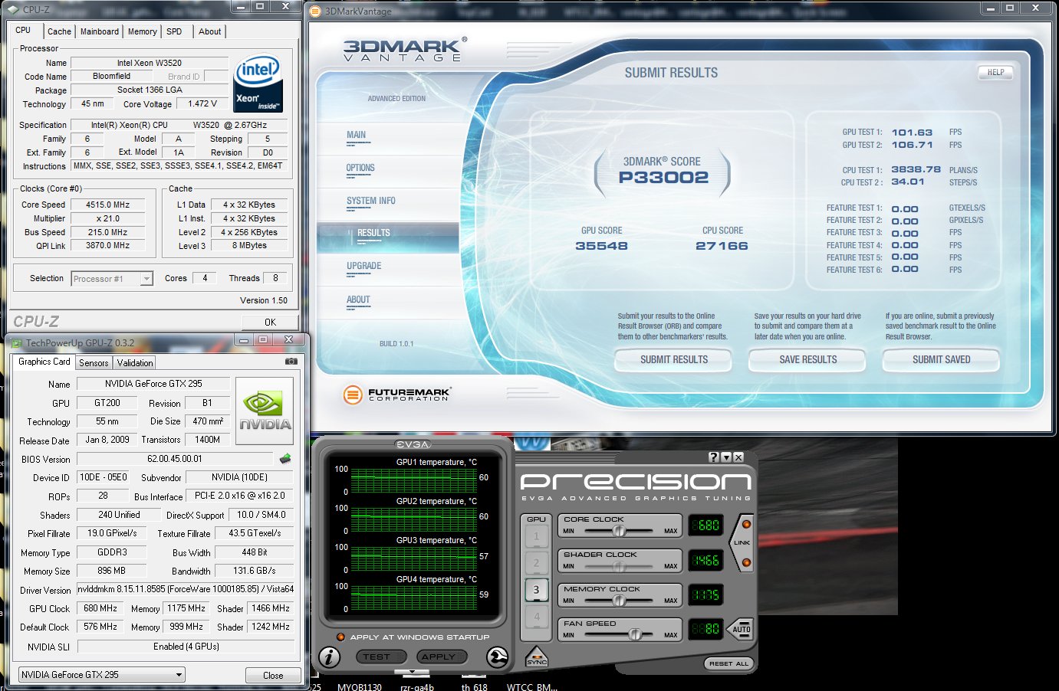The image size is (1059, 691).
Task: Click the EVGA logo atop monitor panel
Action: pos(413,444)
